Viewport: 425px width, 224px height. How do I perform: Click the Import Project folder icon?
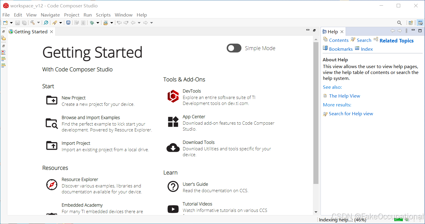pyautogui.click(x=52, y=146)
